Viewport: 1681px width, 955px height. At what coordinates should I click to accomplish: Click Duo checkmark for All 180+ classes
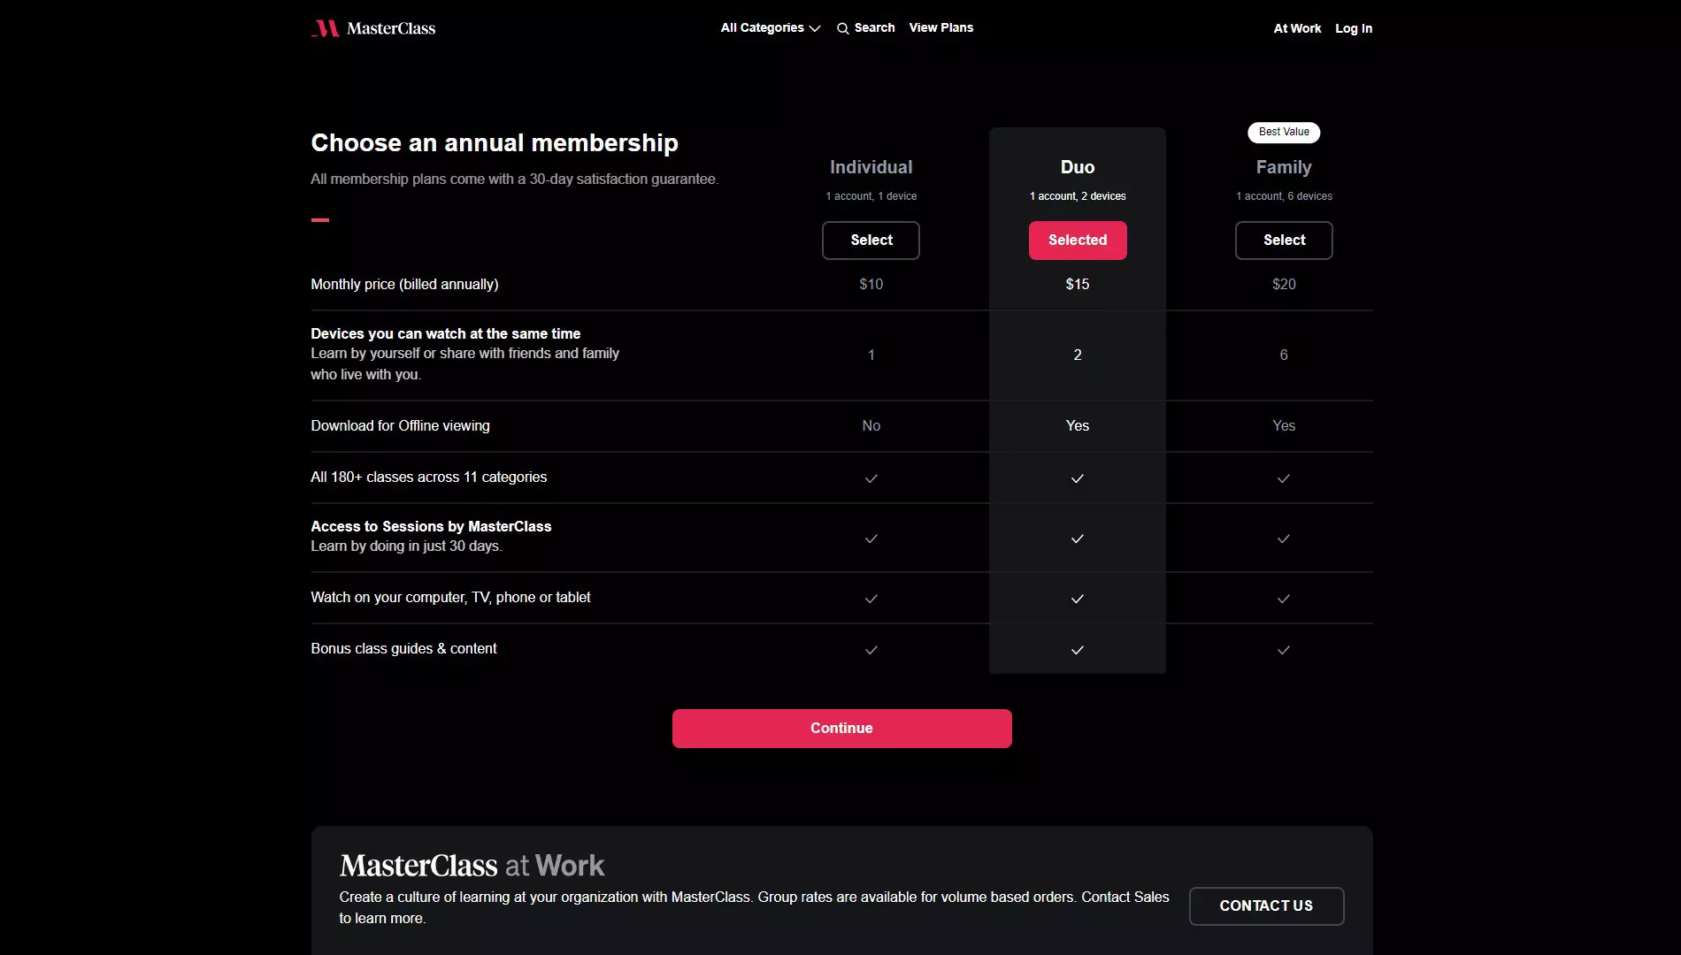pos(1078,478)
